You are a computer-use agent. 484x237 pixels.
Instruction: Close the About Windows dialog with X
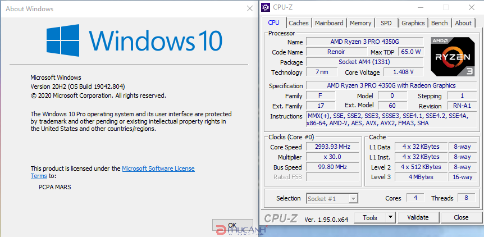click(250, 8)
